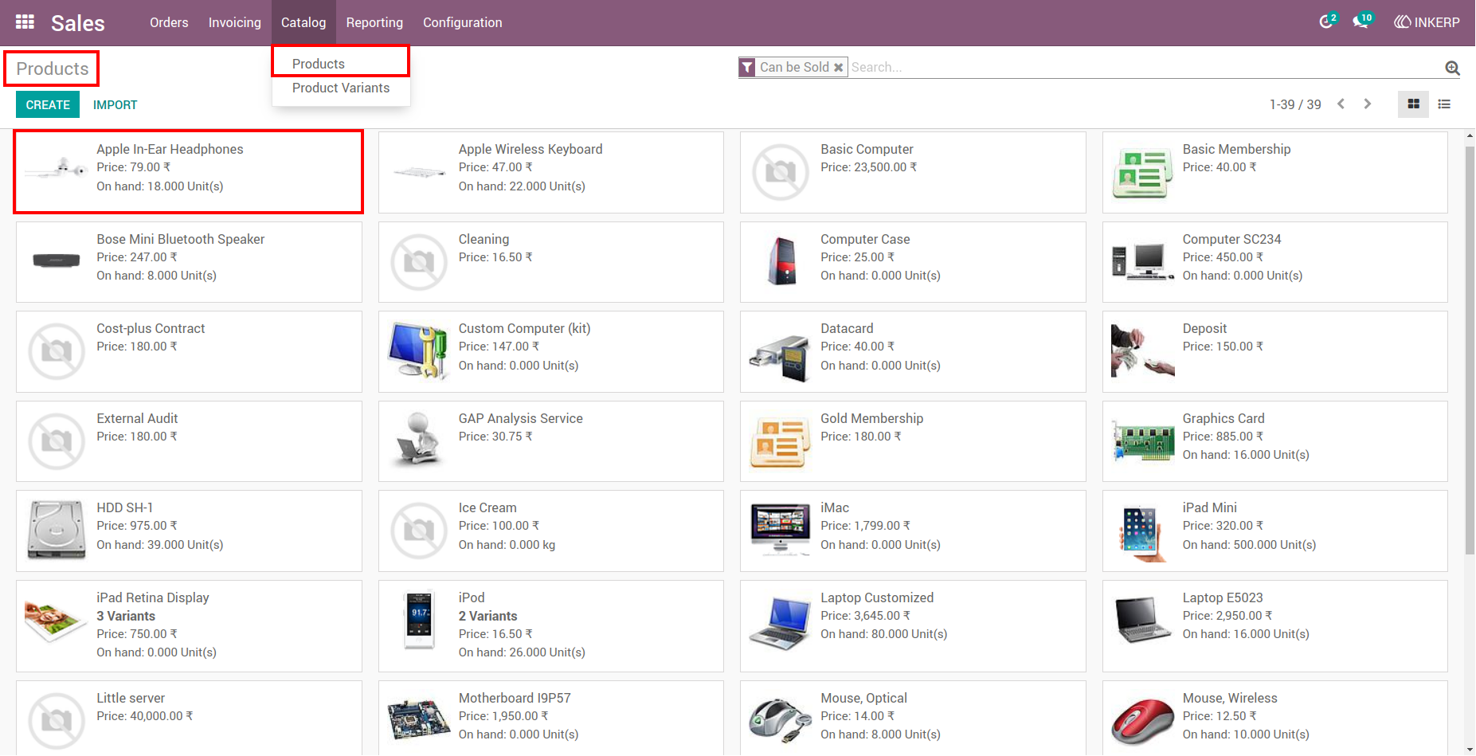Click the Basic Membership product image
This screenshot has width=1476, height=756.
click(x=1142, y=173)
